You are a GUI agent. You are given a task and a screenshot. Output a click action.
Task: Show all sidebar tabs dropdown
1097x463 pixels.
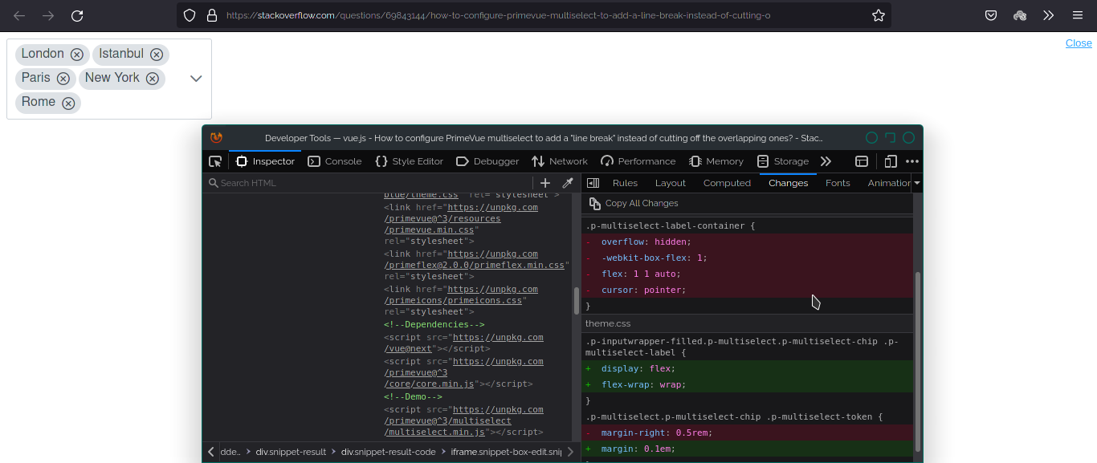[x=917, y=183]
